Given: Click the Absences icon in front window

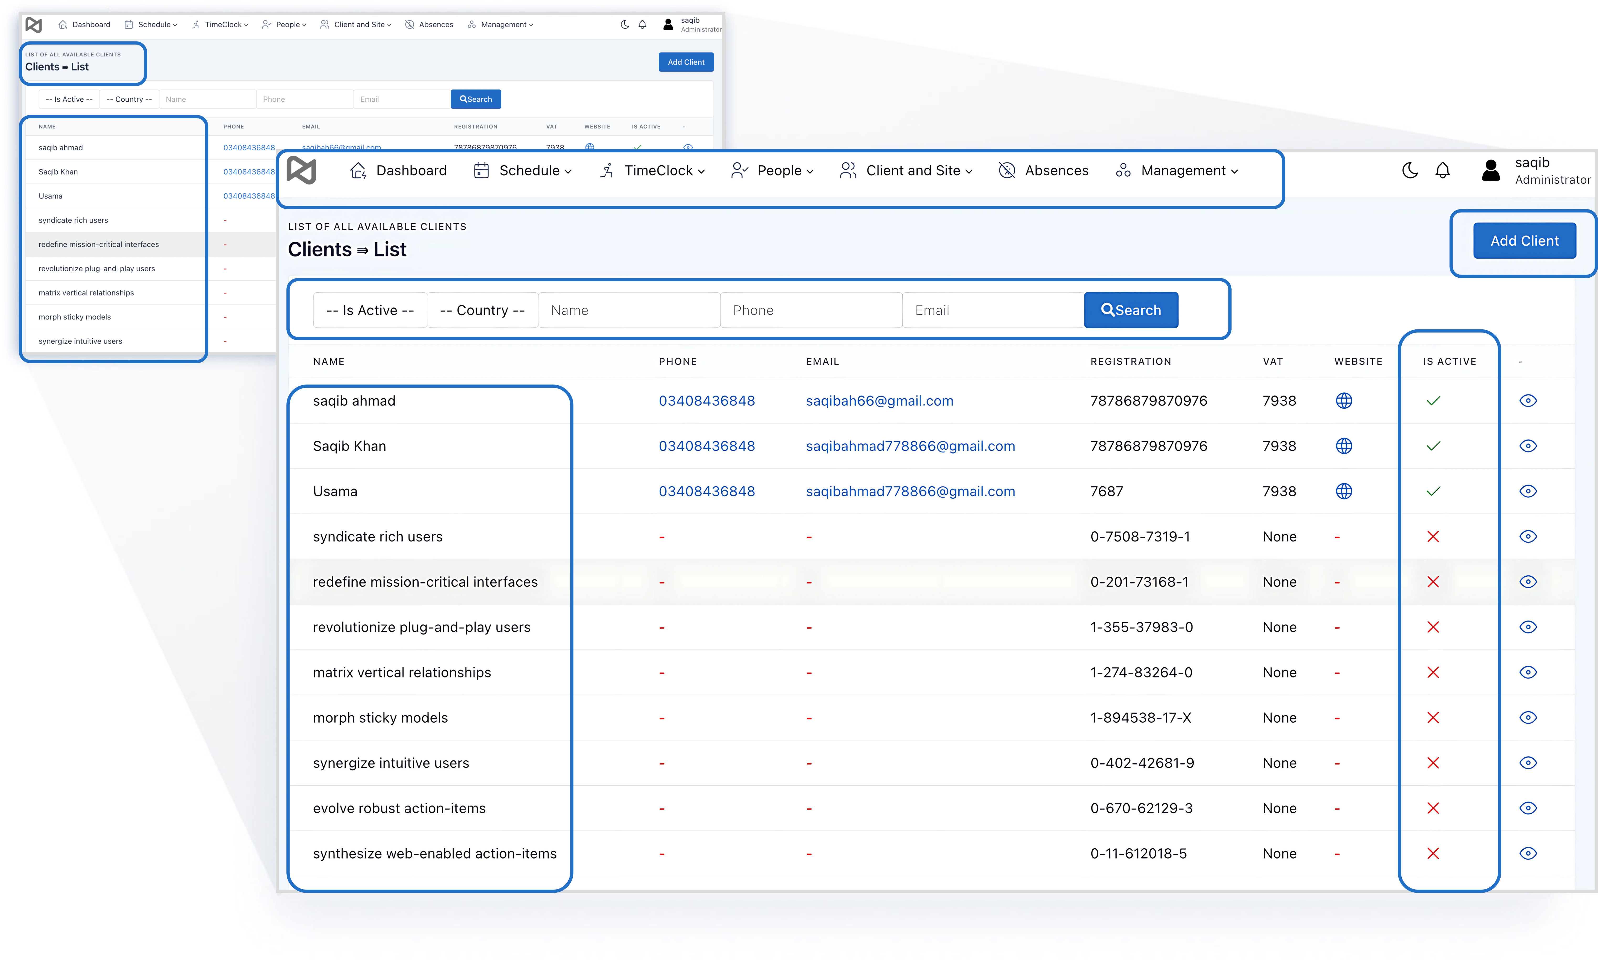Looking at the screenshot, I should point(1007,171).
